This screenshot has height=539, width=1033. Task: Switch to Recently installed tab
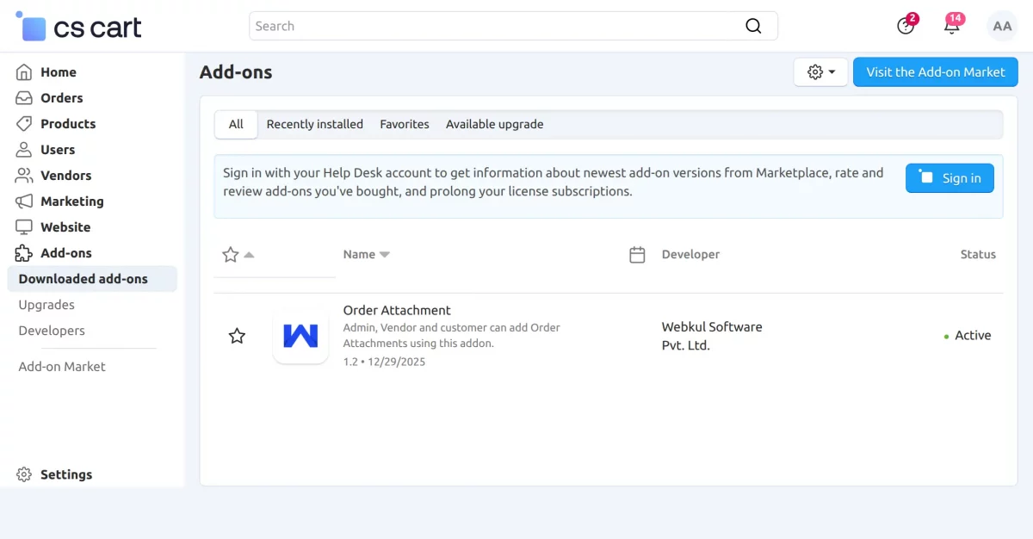[314, 124]
